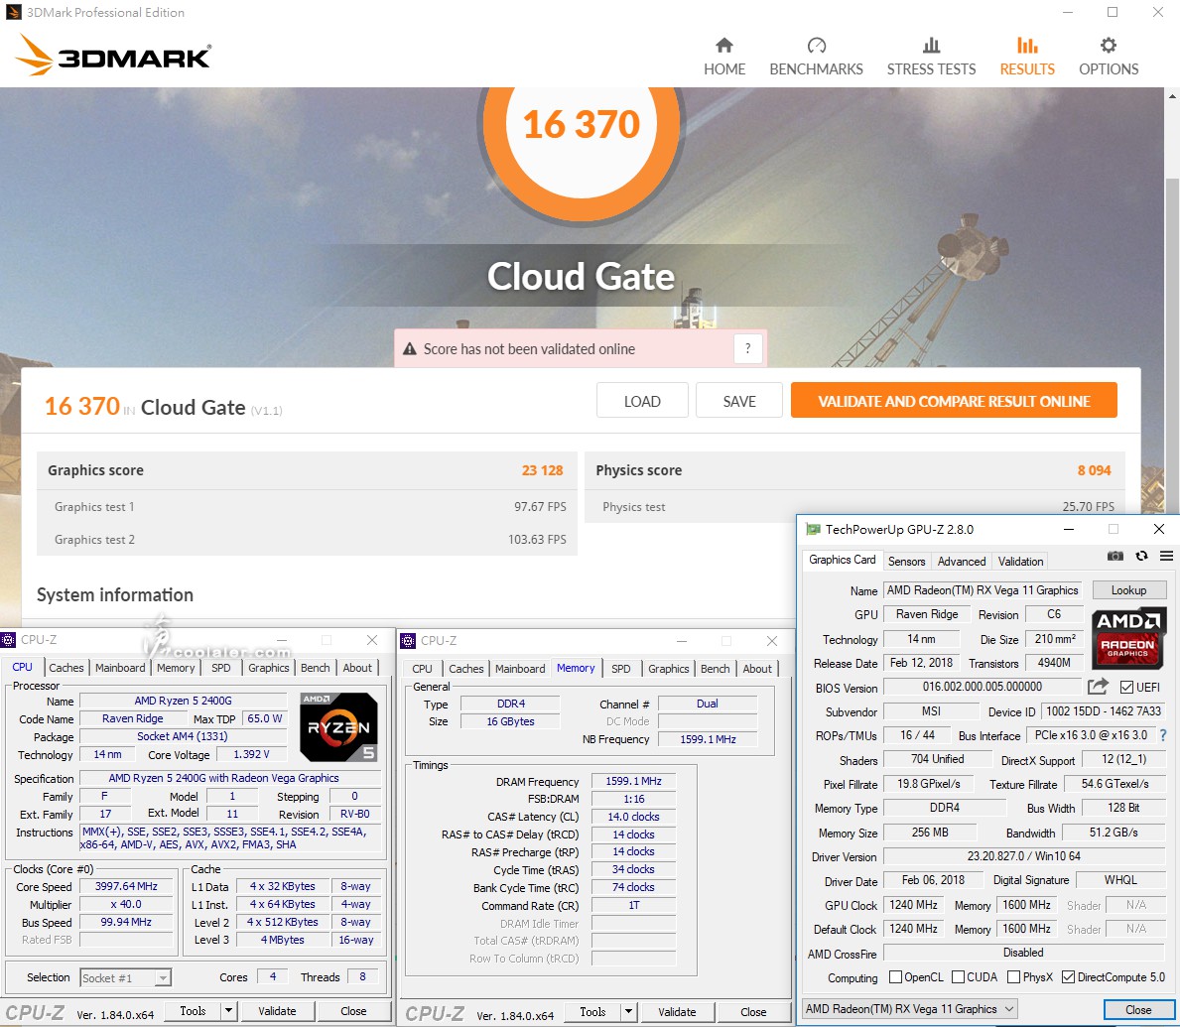Open Graphics tab in left CPU-Z window
1180x1027 pixels.
tap(269, 668)
